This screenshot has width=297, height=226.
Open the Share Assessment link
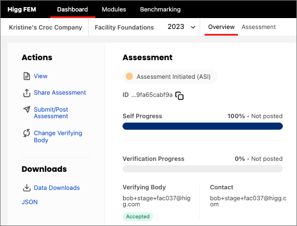tap(60, 92)
